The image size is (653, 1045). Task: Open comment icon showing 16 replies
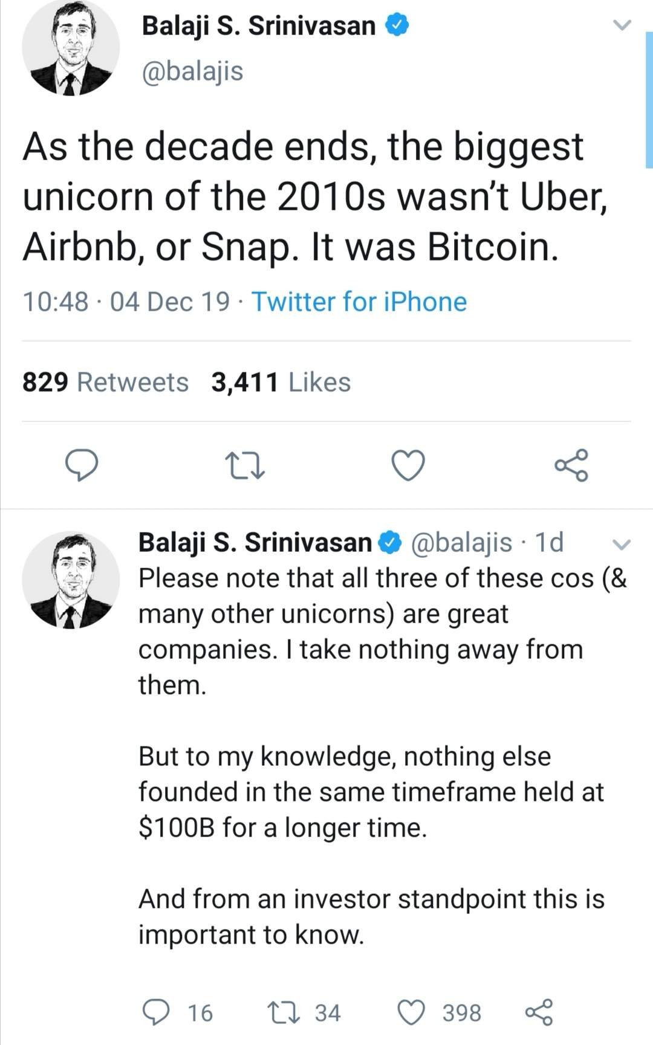[x=178, y=1012]
